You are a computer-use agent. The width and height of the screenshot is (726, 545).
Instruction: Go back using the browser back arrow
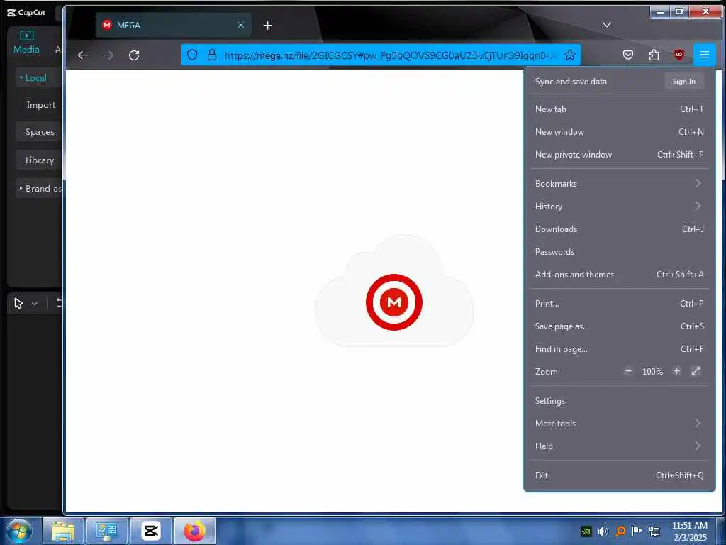(83, 55)
